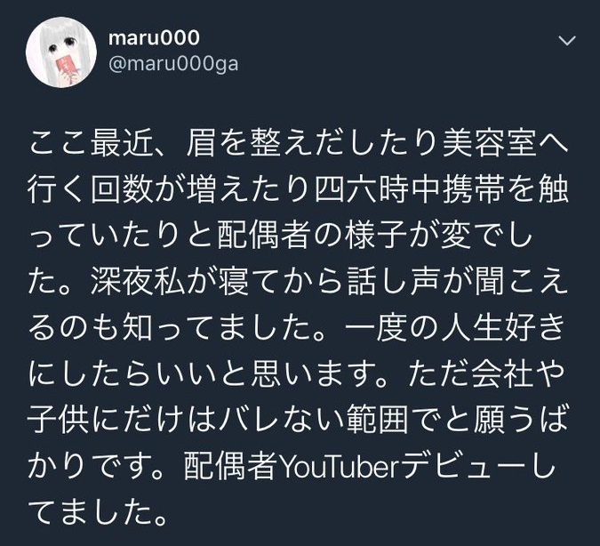This screenshot has height=546, width=600.
Task: Click the line starting with かりです
Action: coord(292,466)
